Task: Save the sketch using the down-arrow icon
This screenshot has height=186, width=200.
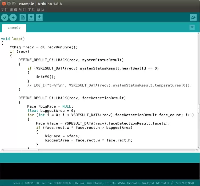Action: pyautogui.click(x=39, y=18)
